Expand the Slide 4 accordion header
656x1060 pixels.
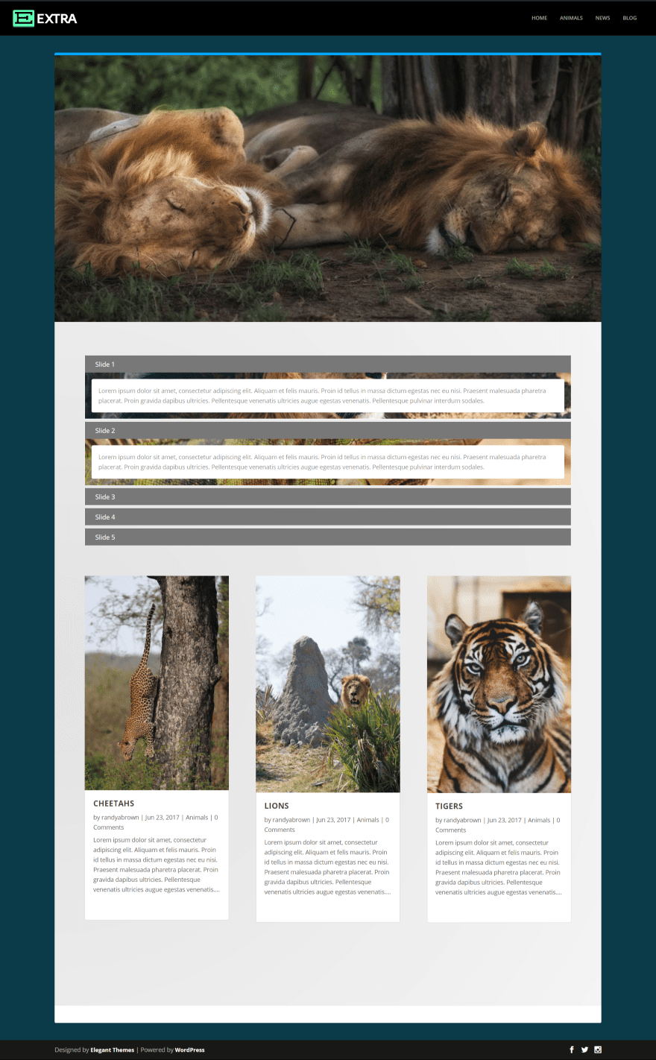click(x=328, y=517)
